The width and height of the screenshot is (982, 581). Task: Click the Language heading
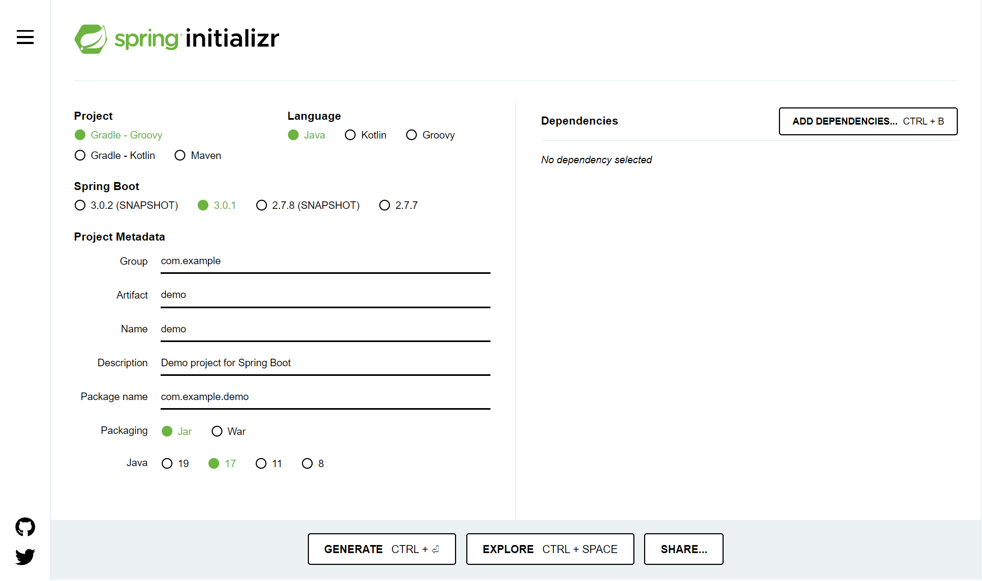click(x=314, y=116)
